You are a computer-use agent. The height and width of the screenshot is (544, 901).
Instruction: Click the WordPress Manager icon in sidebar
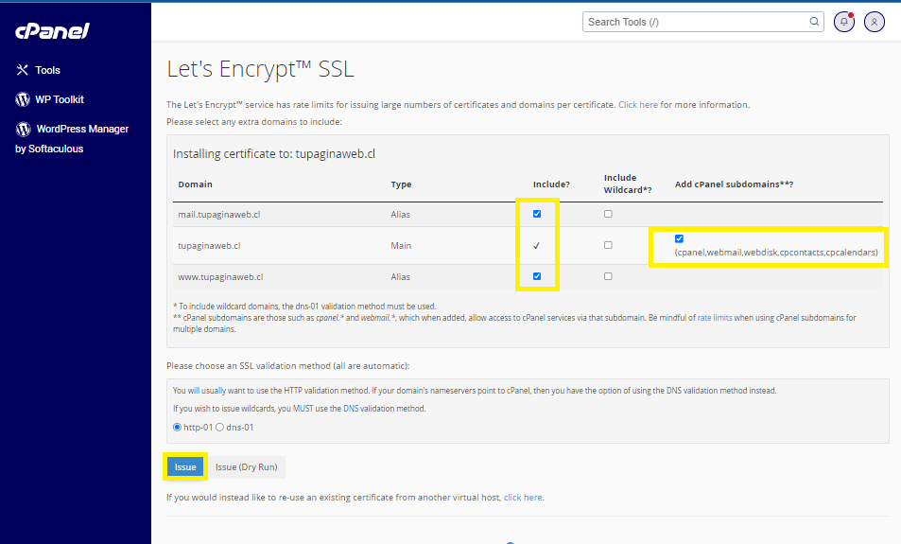coord(23,129)
